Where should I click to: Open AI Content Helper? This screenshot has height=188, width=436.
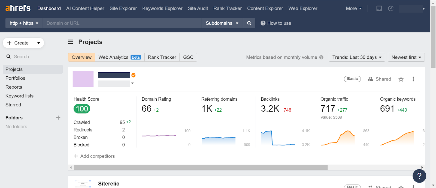85,8
